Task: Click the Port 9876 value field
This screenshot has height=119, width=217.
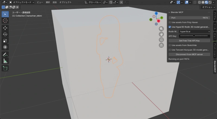Action: point(189,18)
